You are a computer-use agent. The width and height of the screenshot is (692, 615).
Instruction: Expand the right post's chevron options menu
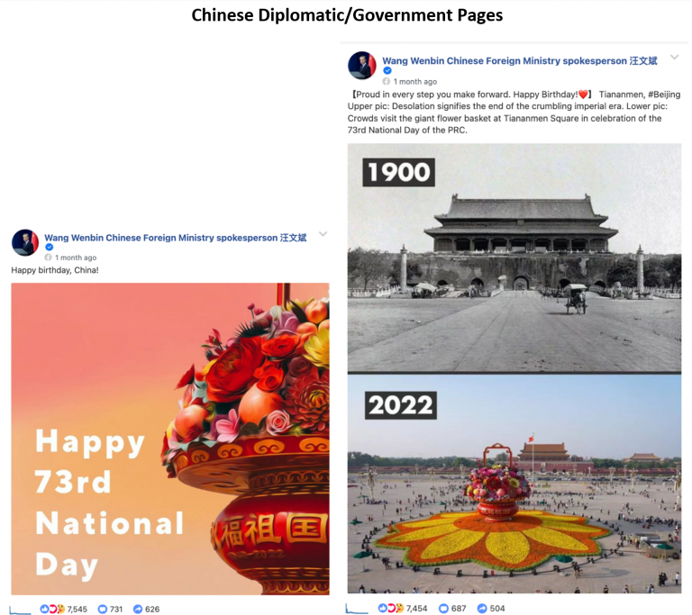(x=674, y=57)
